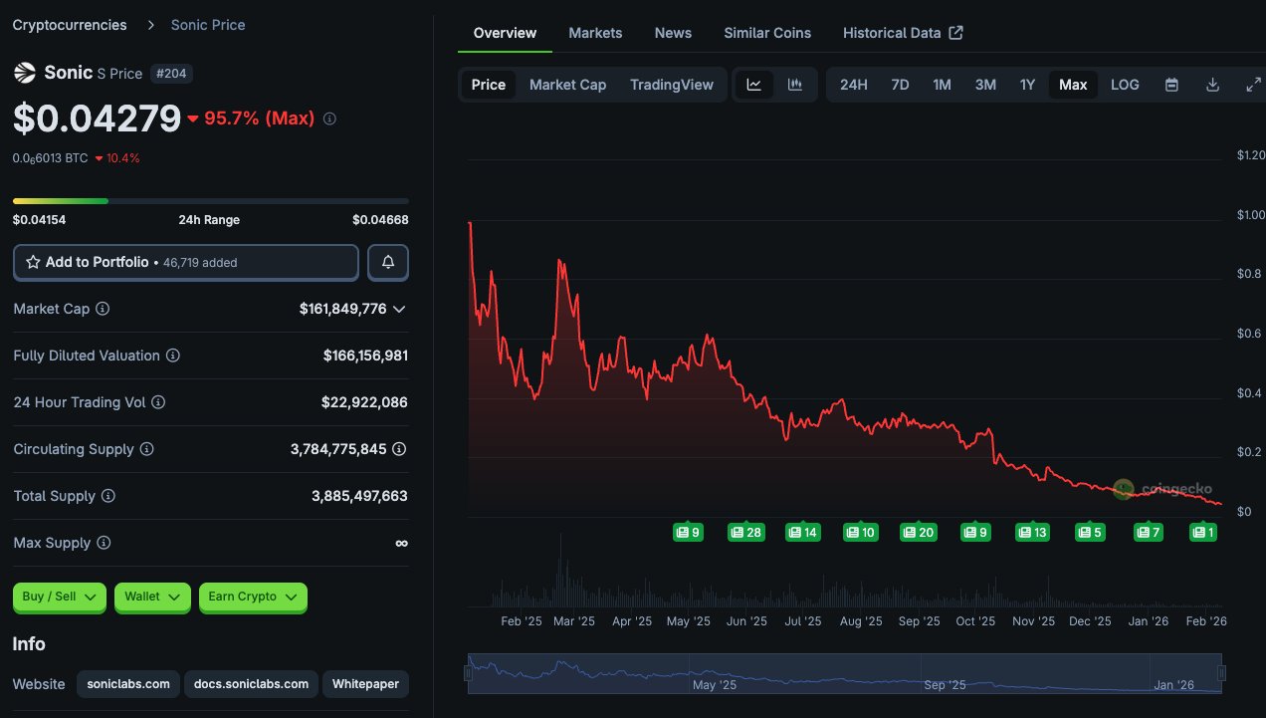Image resolution: width=1266 pixels, height=718 pixels.
Task: Click info icon beside Circulating Supply
Action: [146, 449]
